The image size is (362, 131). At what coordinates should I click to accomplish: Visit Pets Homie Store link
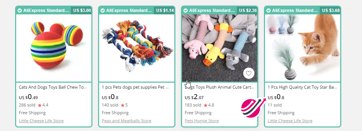click(202, 121)
